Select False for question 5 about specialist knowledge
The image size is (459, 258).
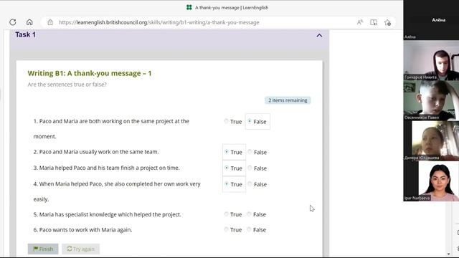point(249,214)
